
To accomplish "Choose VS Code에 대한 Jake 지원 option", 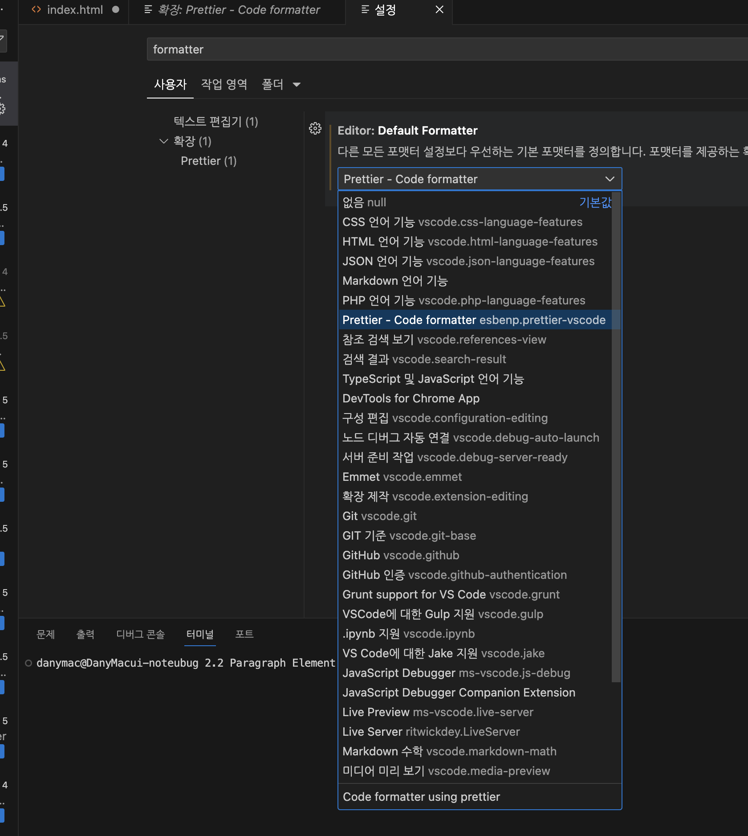I will pyautogui.click(x=475, y=653).
